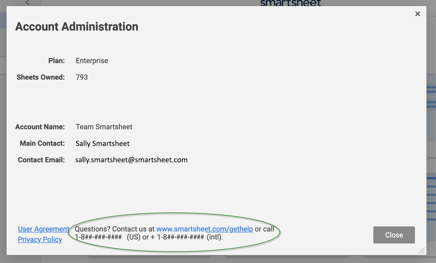
Task: Click the gray Close button
Action: (394, 235)
